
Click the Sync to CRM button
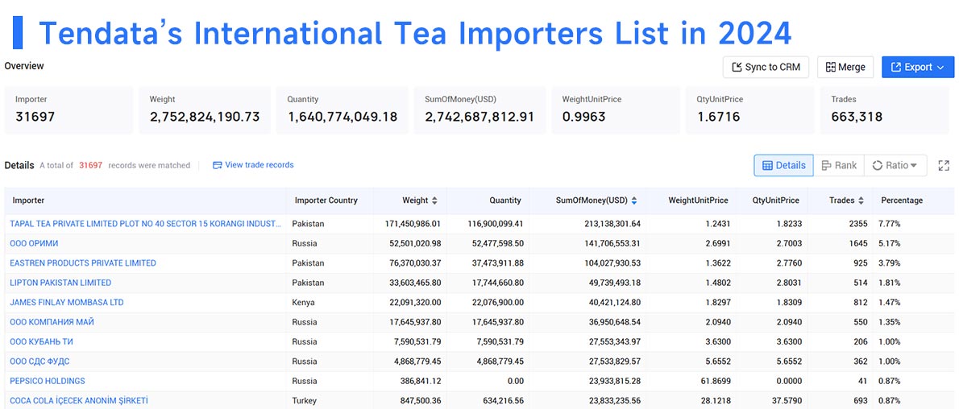click(766, 68)
